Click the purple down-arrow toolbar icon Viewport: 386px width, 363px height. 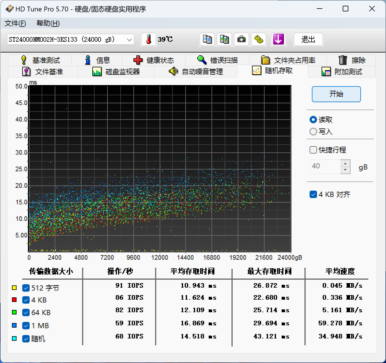(278, 39)
